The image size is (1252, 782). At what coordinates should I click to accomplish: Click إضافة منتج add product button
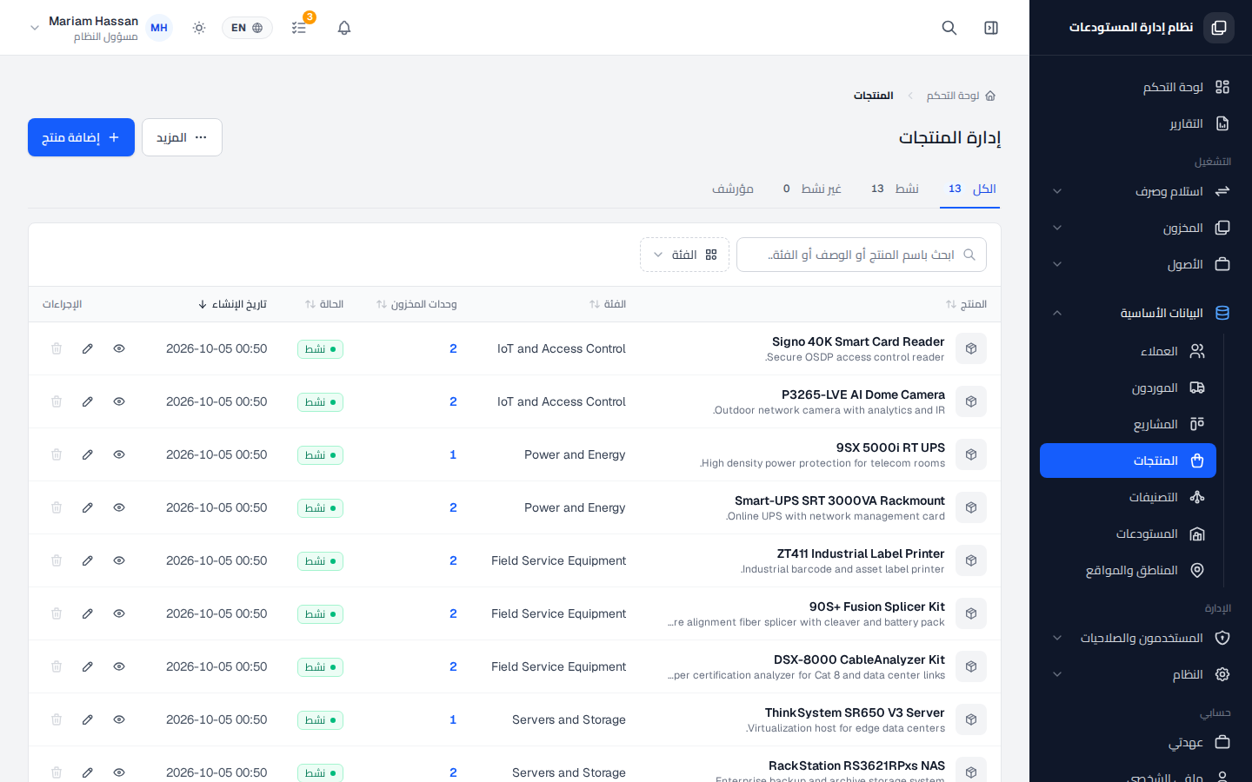pyautogui.click(x=81, y=137)
